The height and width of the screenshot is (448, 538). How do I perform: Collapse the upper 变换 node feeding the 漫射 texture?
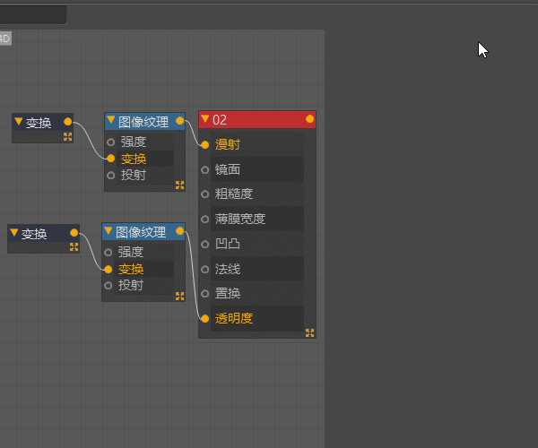click(19, 121)
